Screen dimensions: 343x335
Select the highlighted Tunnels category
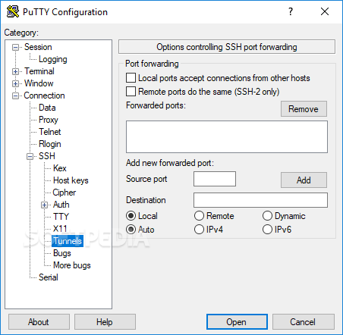[x=68, y=241]
